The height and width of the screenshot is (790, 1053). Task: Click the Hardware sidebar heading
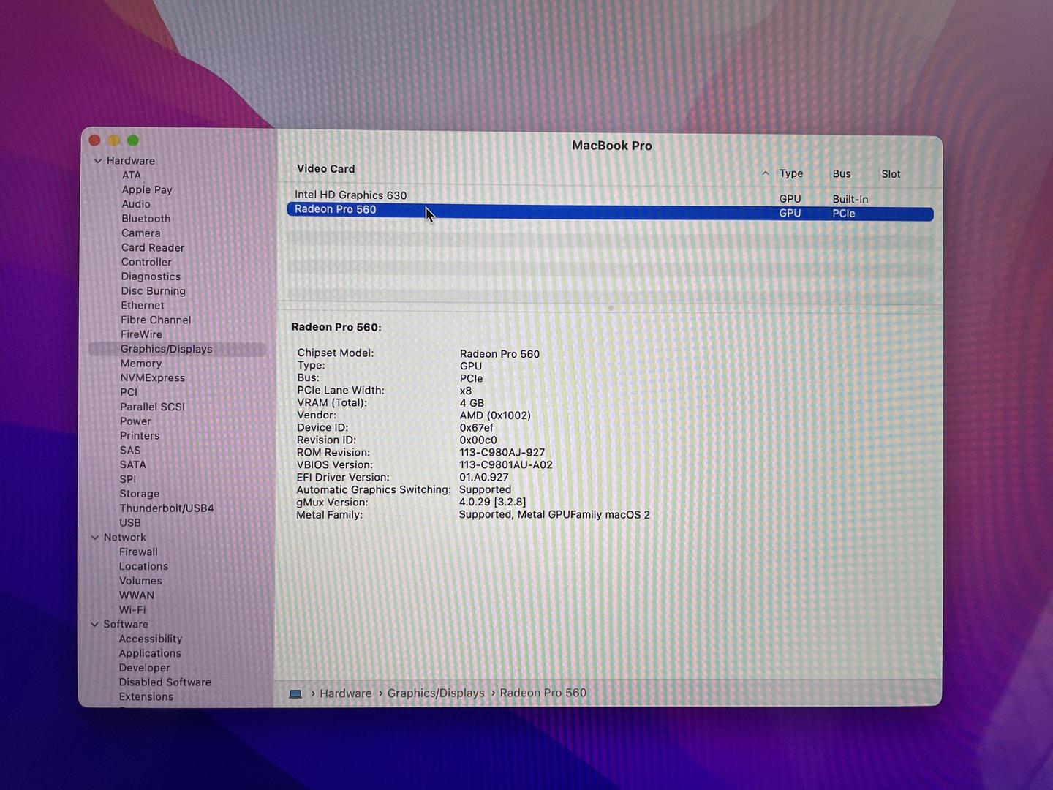pos(131,161)
